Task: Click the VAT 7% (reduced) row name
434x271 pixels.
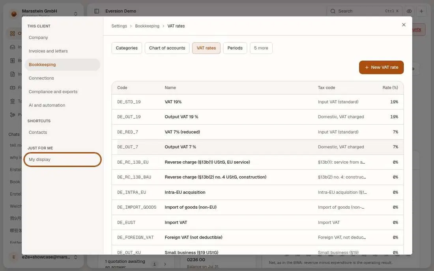Action: (182, 132)
